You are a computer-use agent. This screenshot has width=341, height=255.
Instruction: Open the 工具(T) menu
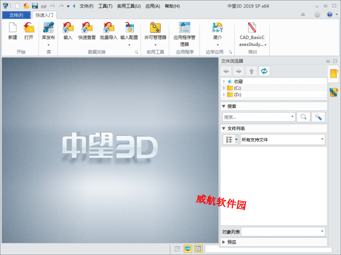(x=105, y=6)
